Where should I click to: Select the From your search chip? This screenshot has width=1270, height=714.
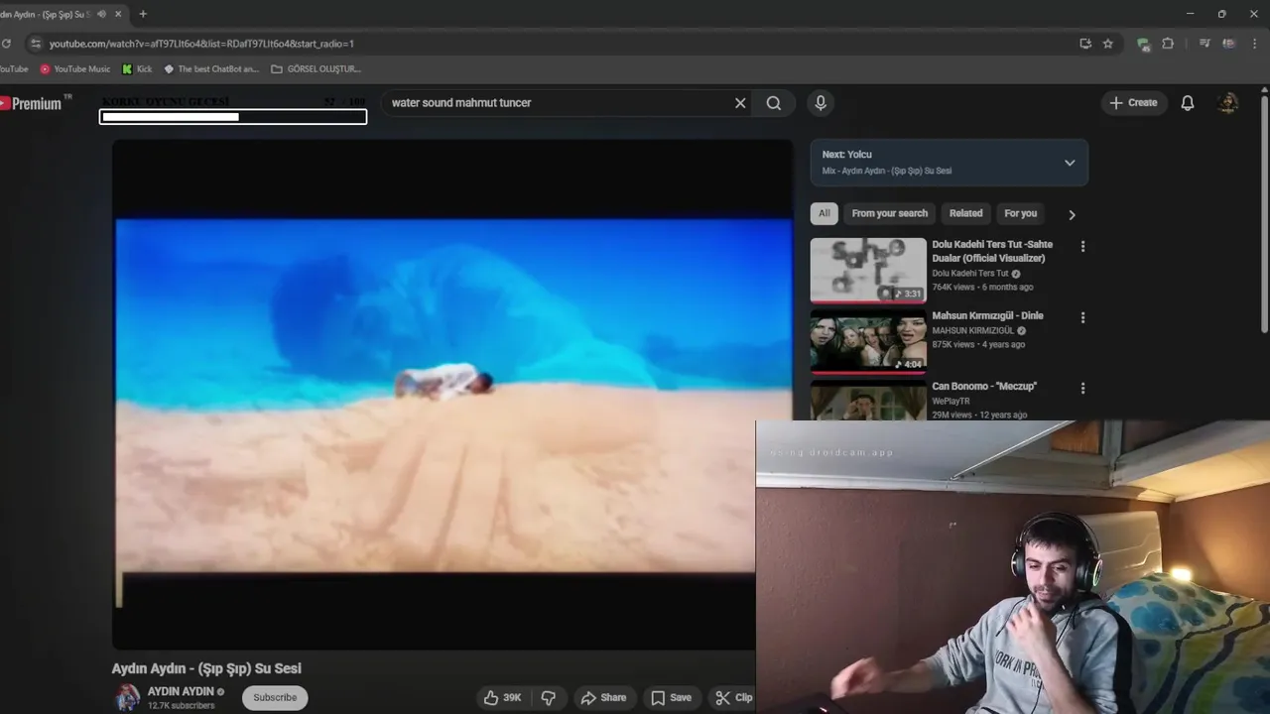click(x=890, y=213)
